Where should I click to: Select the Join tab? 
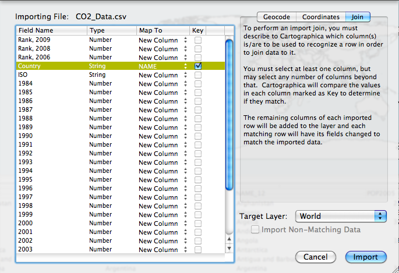357,17
